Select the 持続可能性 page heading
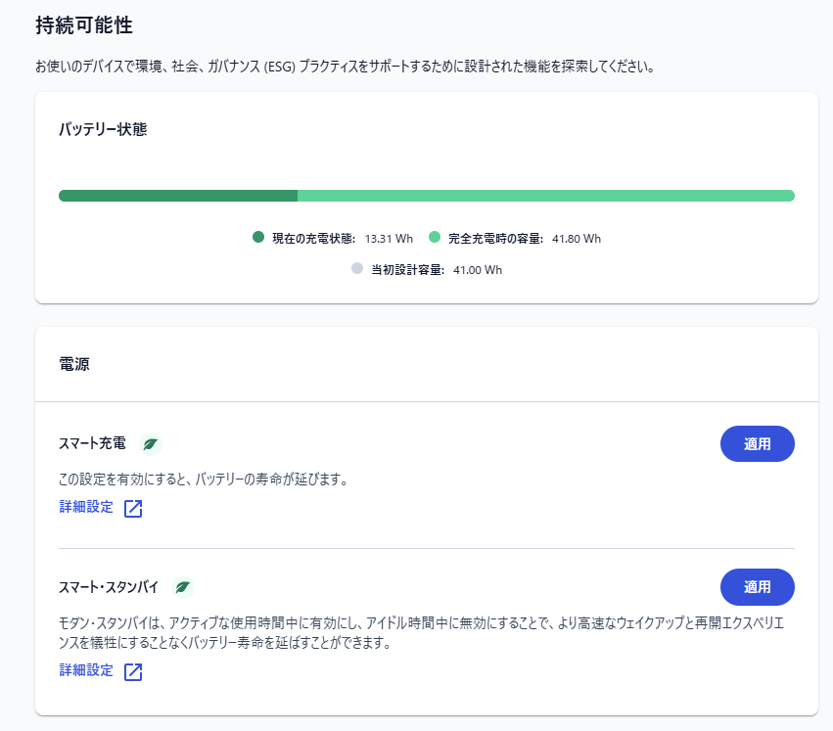833x731 pixels. (83, 25)
